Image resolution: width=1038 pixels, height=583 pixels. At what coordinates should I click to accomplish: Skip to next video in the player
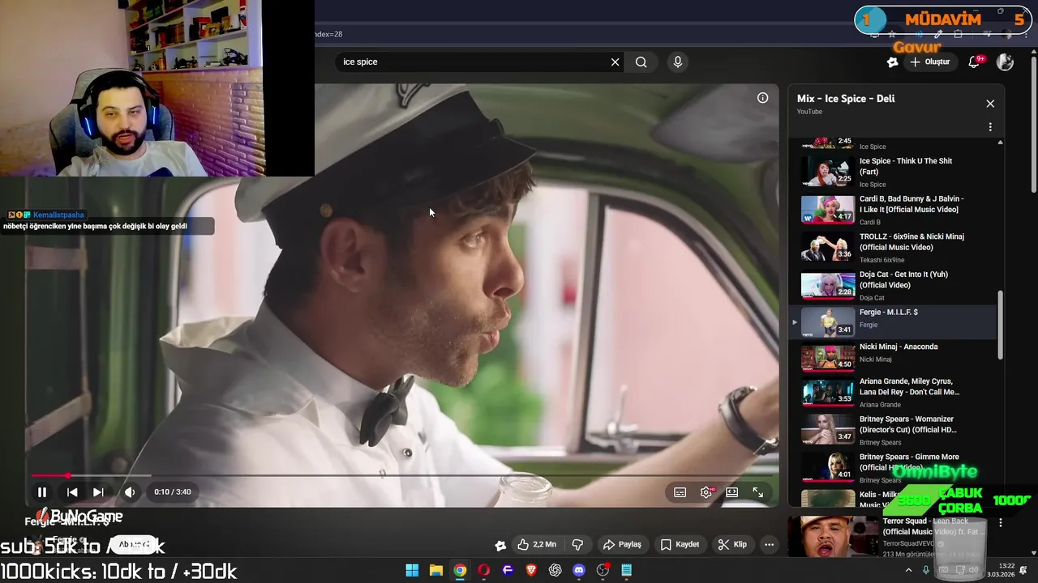pyautogui.click(x=98, y=492)
